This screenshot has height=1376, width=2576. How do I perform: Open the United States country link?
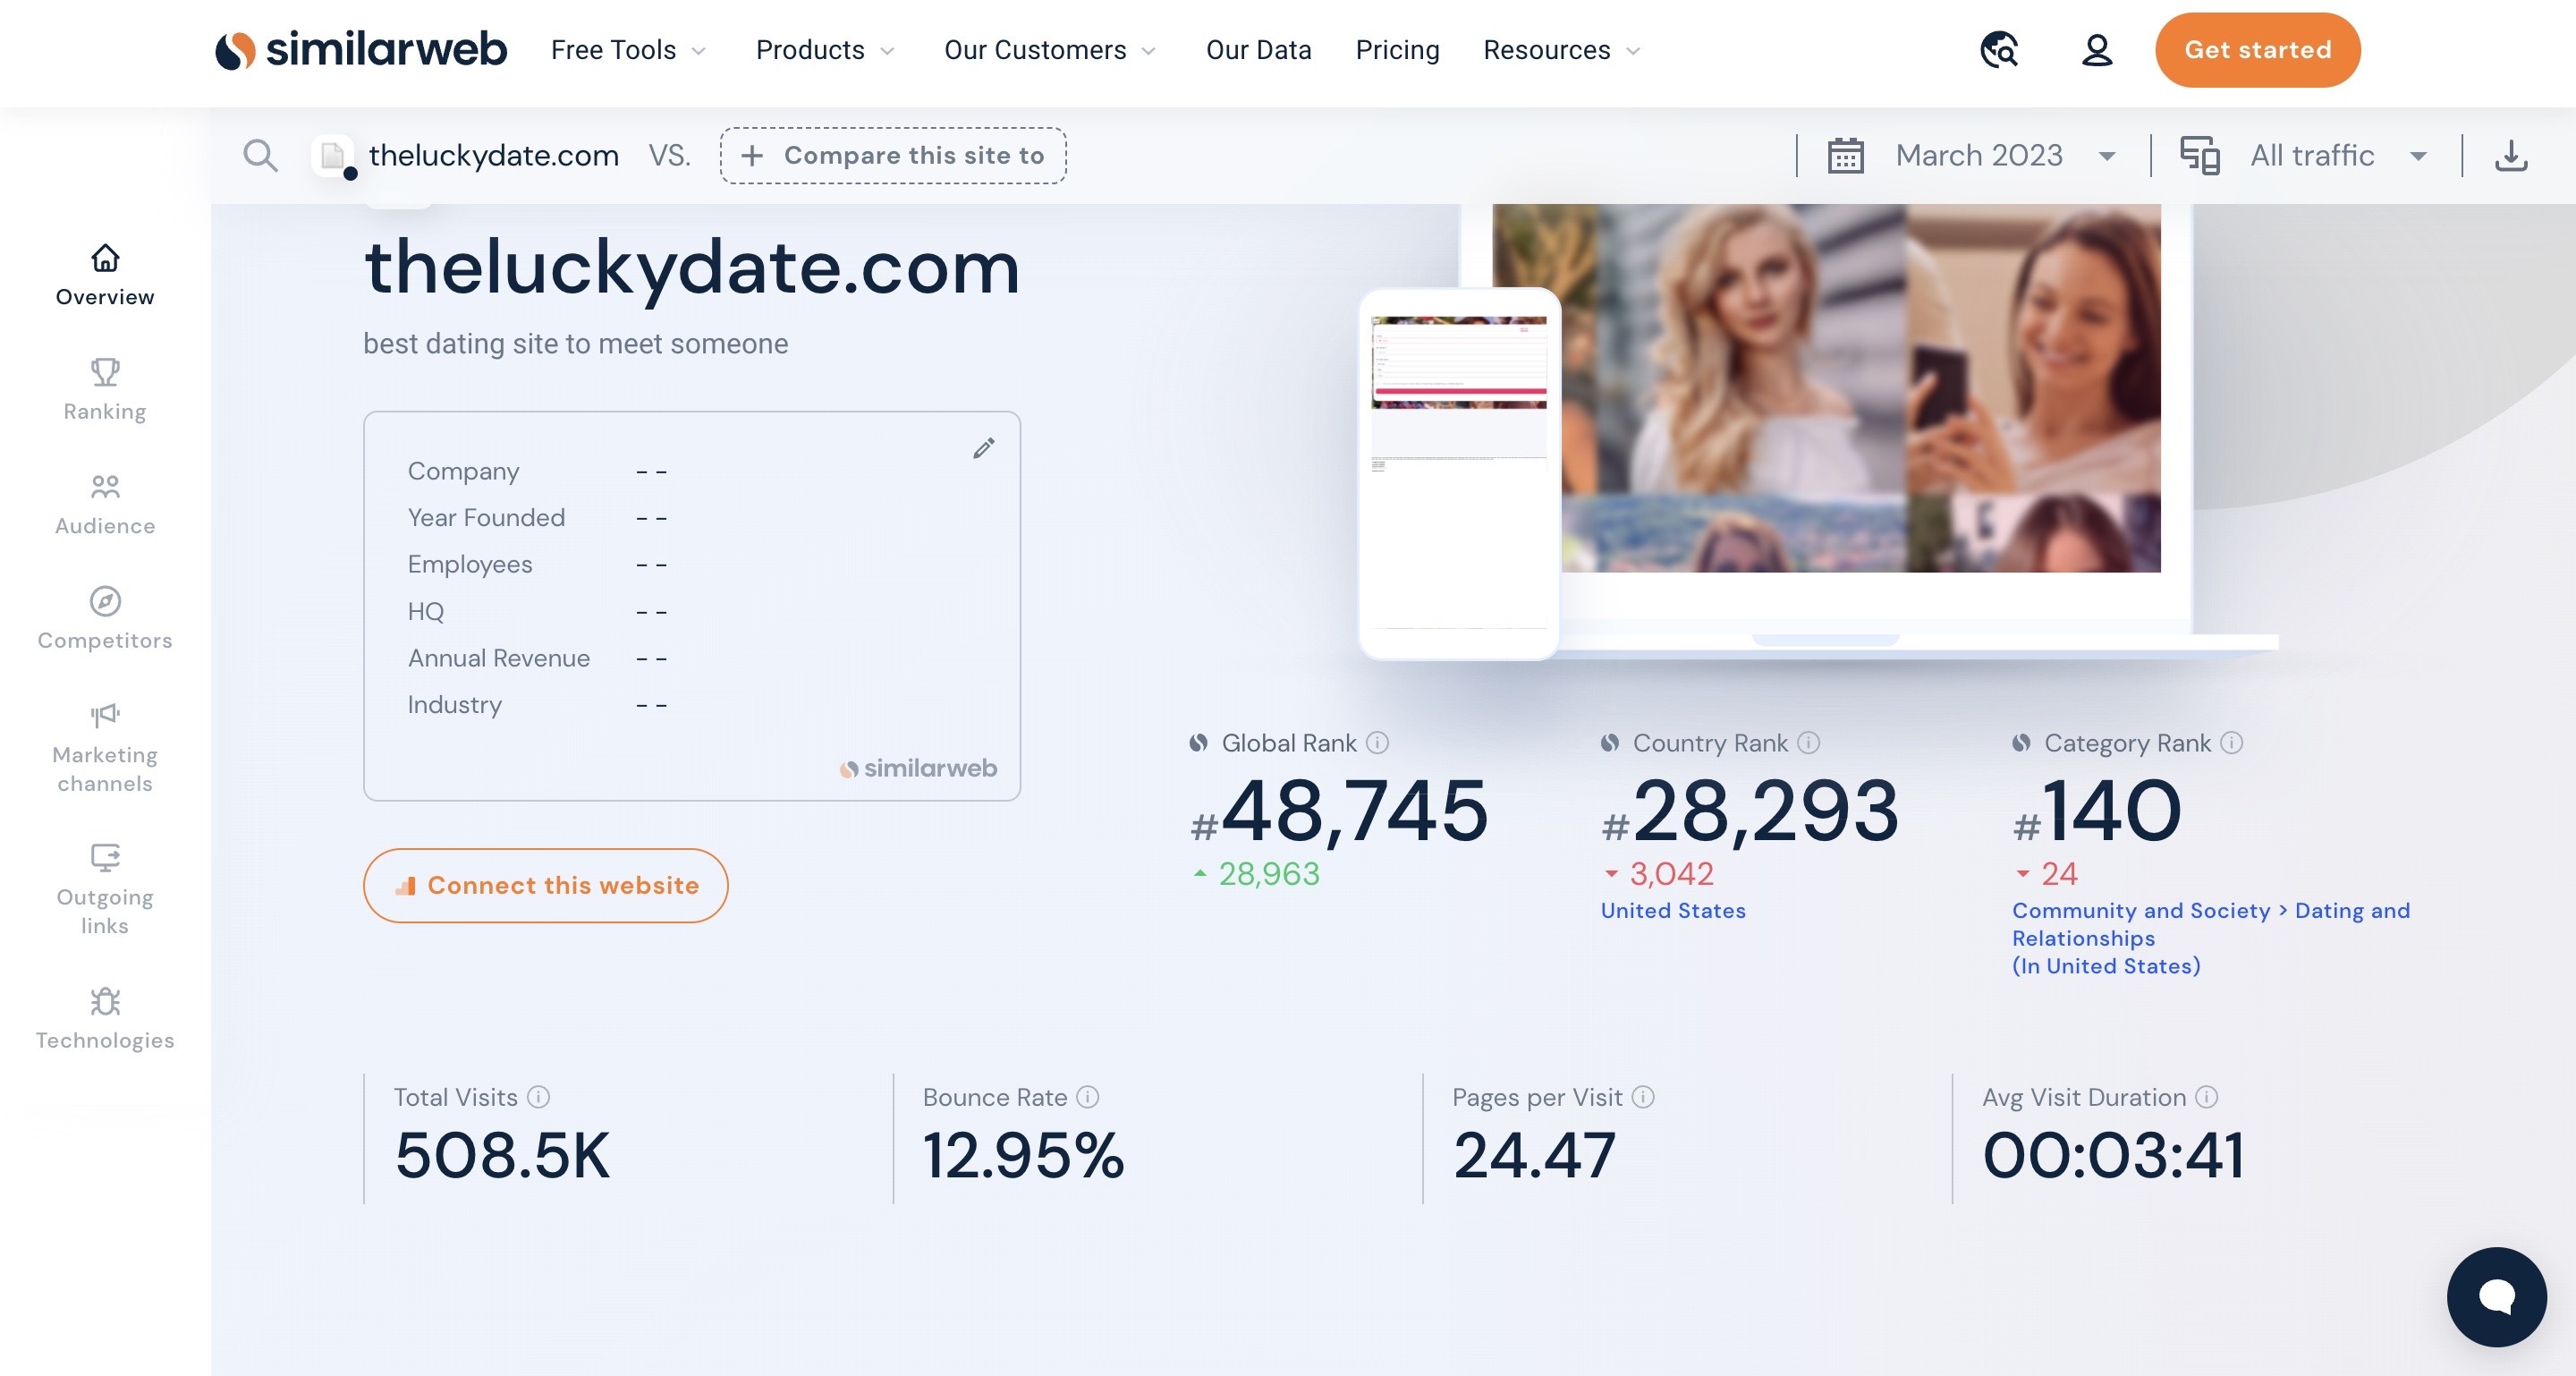pyautogui.click(x=1673, y=910)
